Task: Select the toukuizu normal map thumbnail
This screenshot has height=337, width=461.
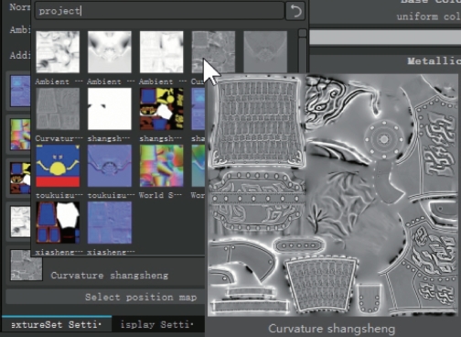Action: [110, 166]
